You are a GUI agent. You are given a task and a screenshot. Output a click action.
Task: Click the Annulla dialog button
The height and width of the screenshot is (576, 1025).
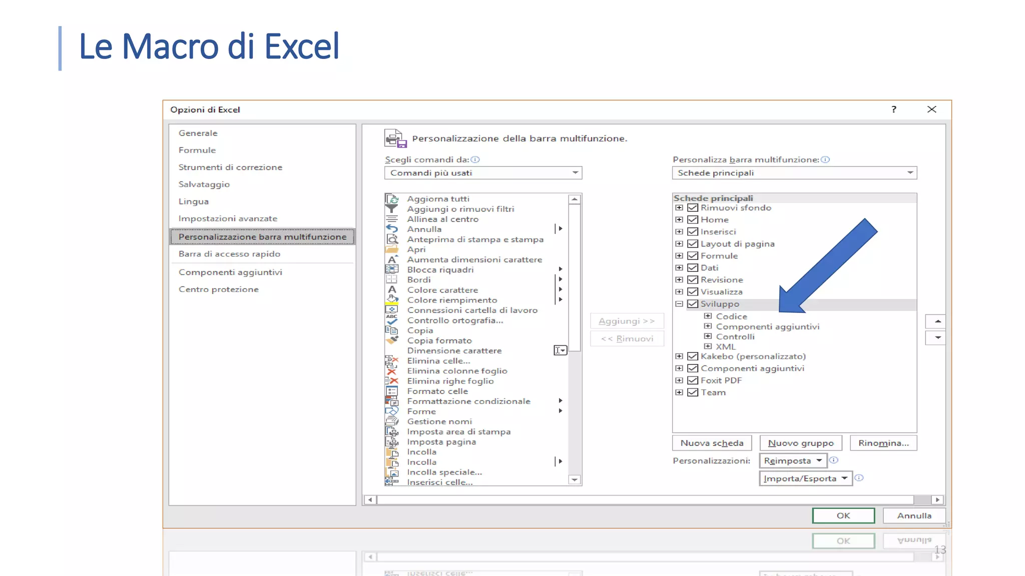click(x=914, y=515)
